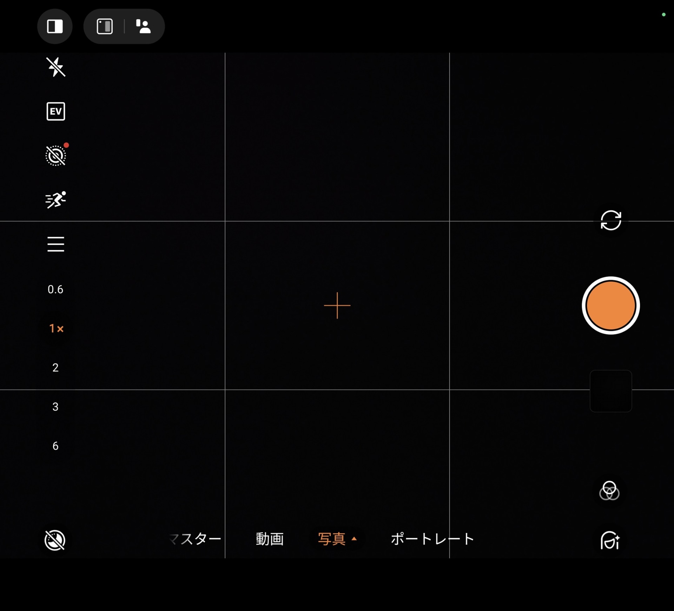
Task: Open the AI retouch tool
Action: pyautogui.click(x=609, y=541)
